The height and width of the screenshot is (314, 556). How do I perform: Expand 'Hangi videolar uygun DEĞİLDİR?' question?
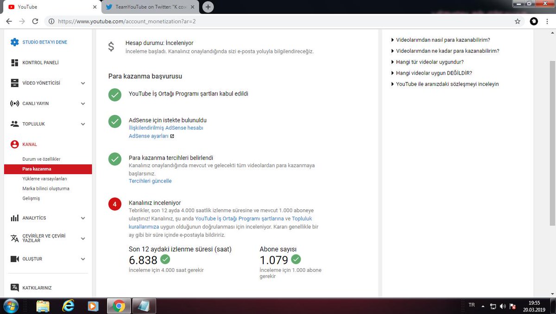pos(432,73)
